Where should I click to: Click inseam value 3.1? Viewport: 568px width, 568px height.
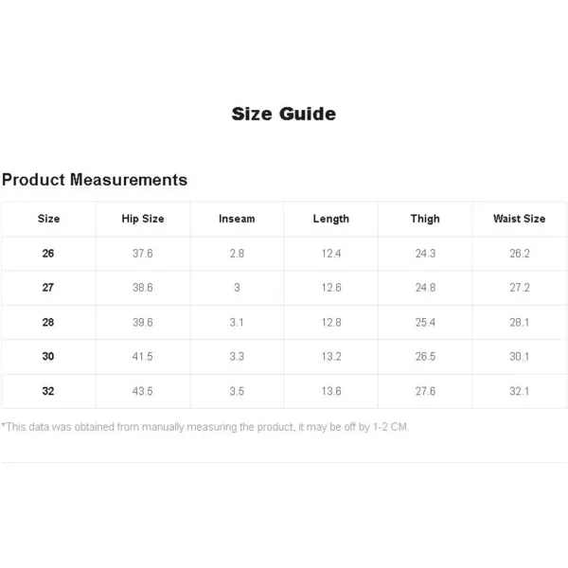(237, 322)
